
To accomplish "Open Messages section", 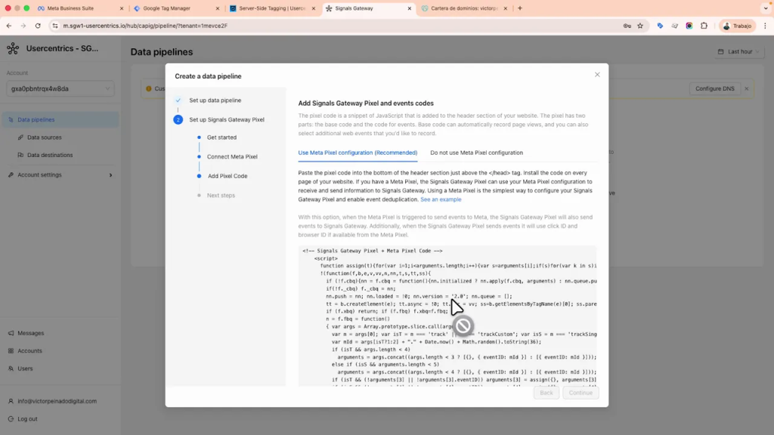I will coord(30,333).
